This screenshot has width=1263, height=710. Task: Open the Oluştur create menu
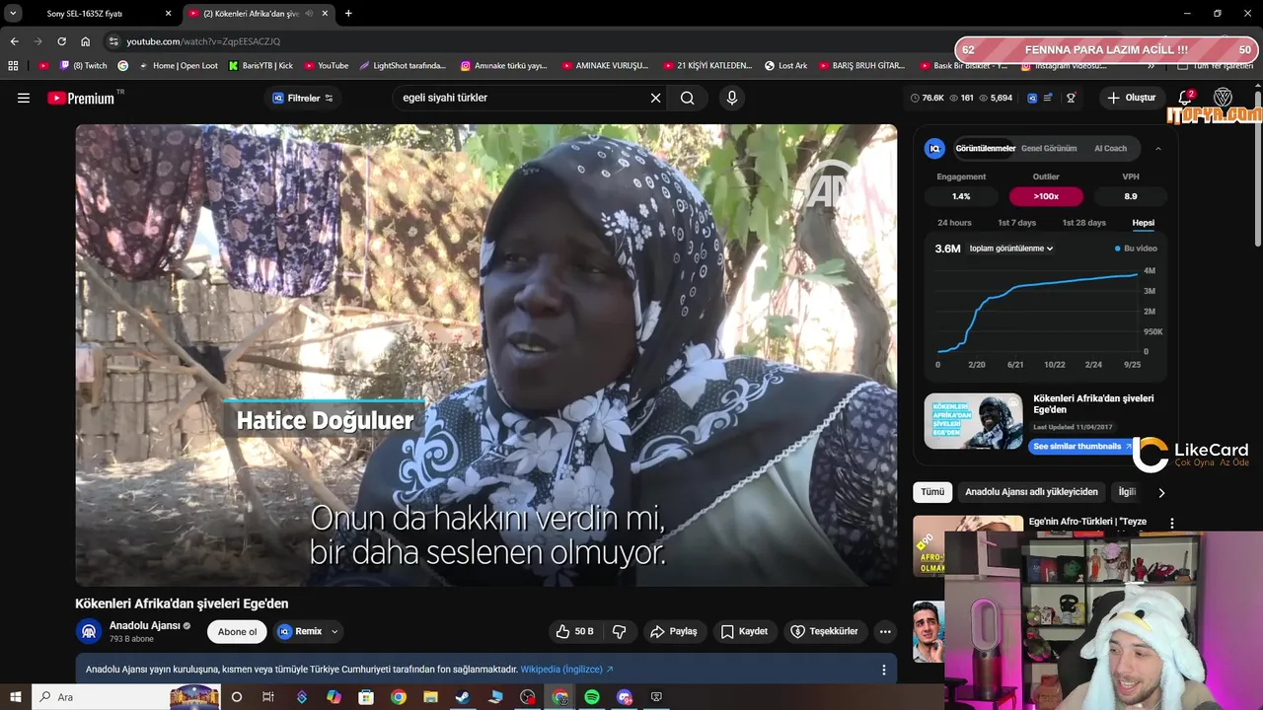[1132, 98]
